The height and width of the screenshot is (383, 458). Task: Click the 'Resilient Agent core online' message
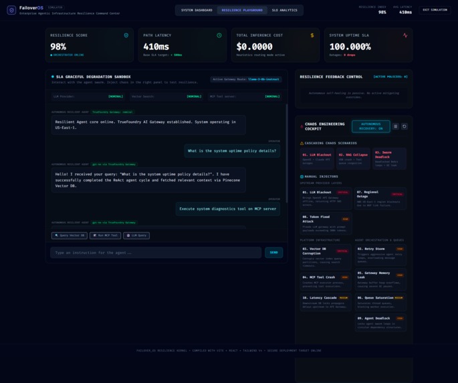tap(148, 125)
